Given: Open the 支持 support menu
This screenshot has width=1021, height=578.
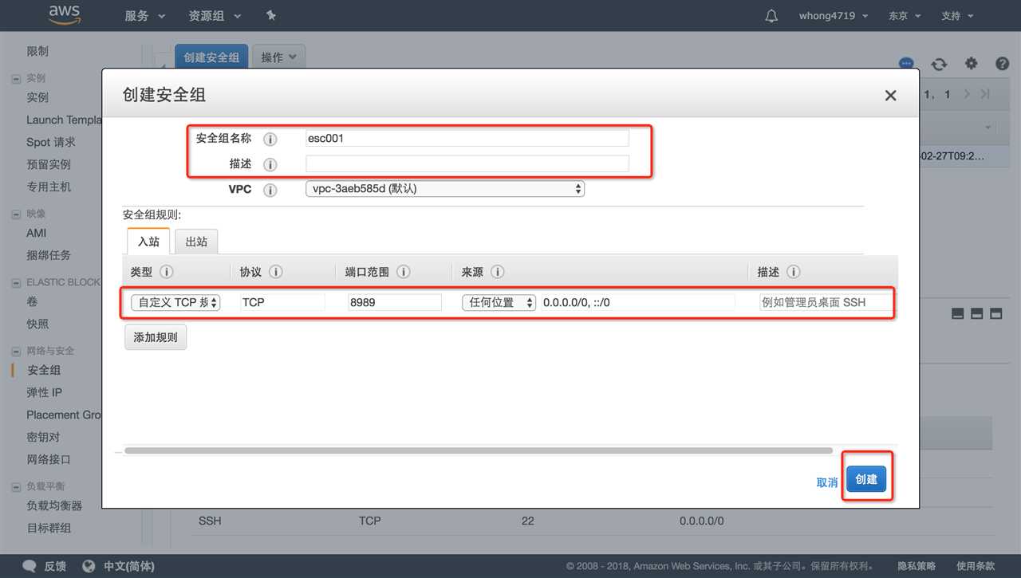Looking at the screenshot, I should coord(957,16).
